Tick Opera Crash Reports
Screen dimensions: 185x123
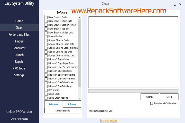46,98
